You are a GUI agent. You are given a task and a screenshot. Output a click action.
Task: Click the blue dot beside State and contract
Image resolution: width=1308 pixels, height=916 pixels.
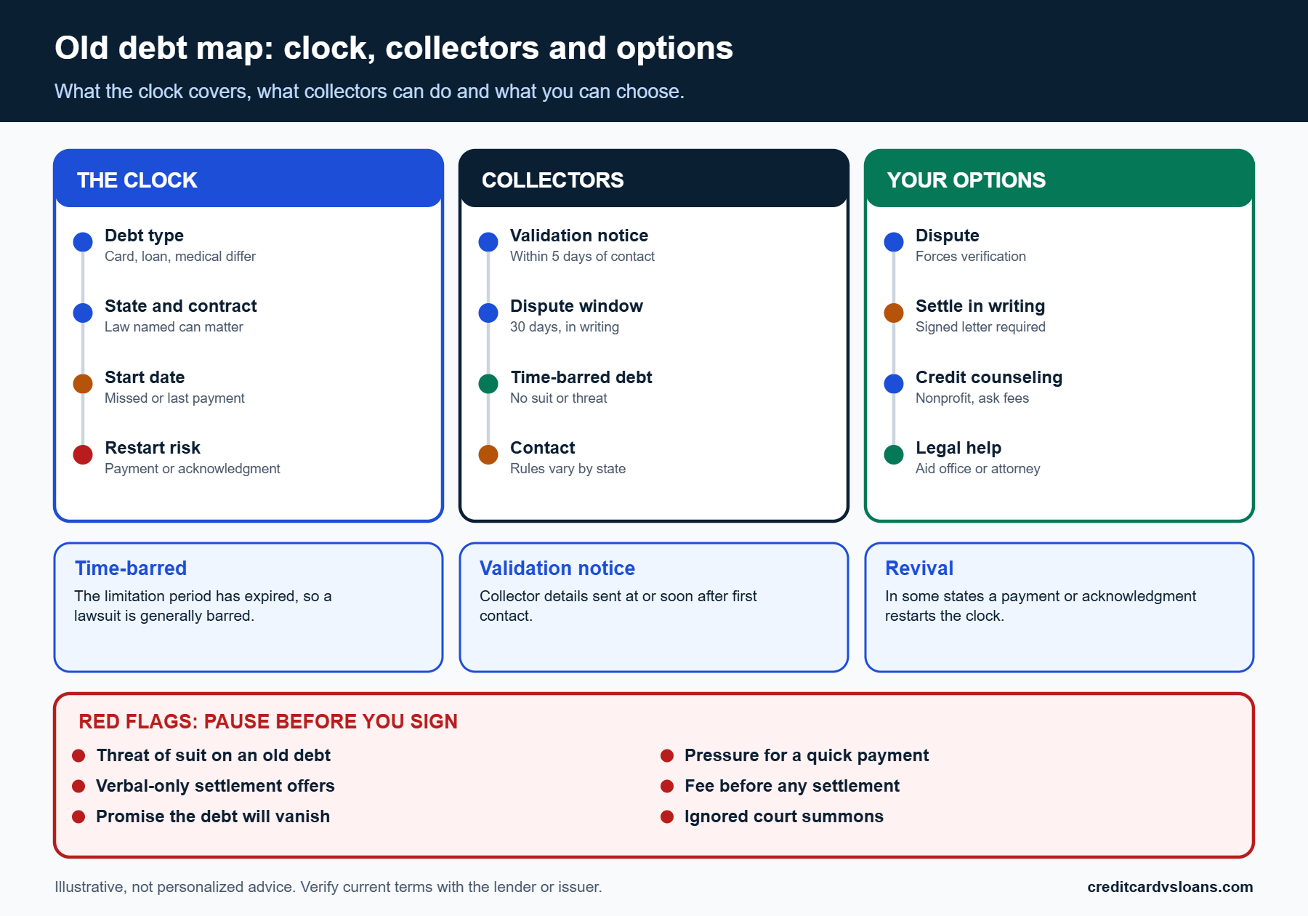tap(83, 313)
